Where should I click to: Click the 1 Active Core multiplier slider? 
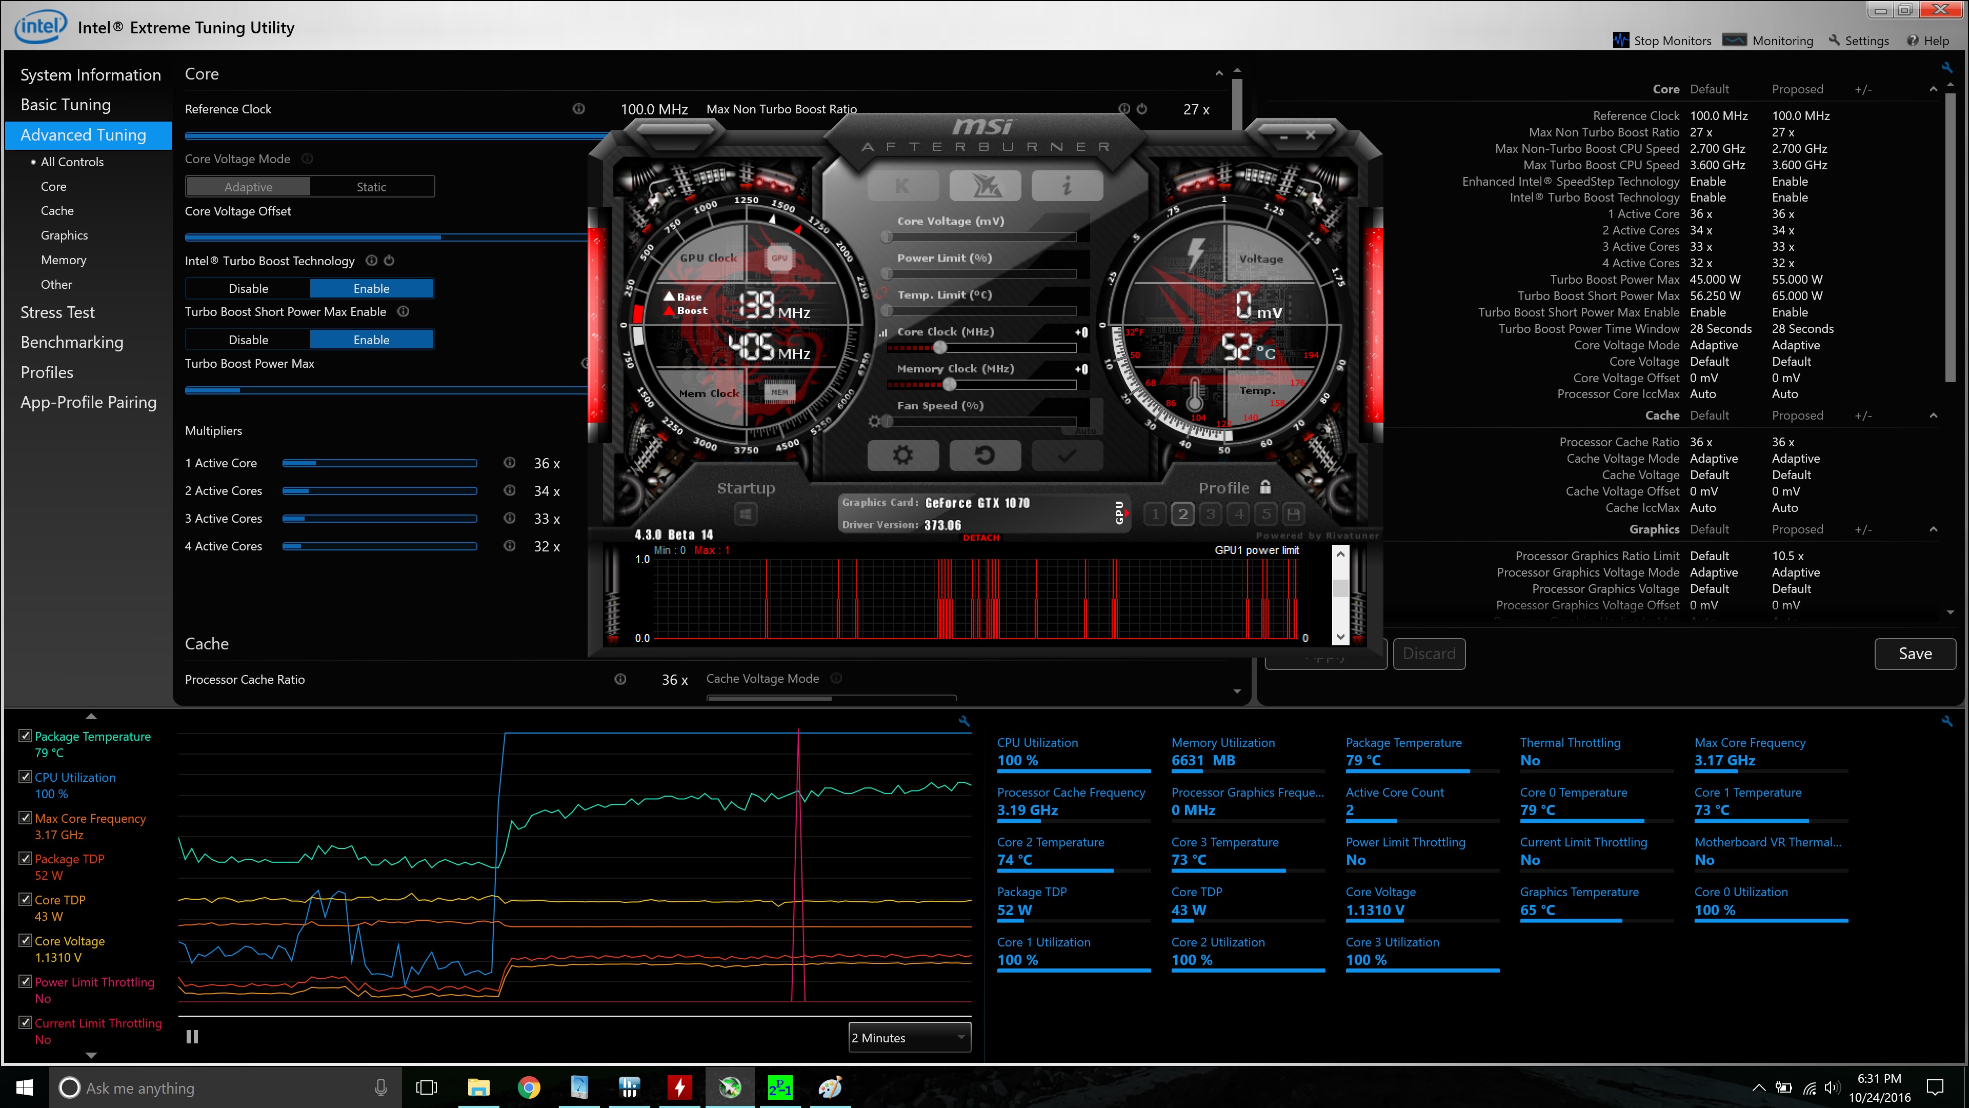click(x=380, y=463)
